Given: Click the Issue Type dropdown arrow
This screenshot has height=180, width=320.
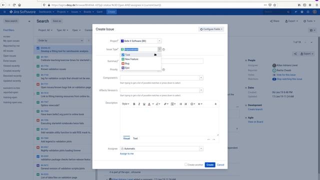Looking at the screenshot, I should point(159,49).
